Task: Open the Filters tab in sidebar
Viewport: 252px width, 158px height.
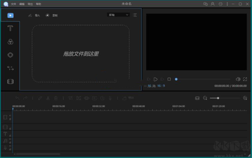Action: click(x=10, y=42)
